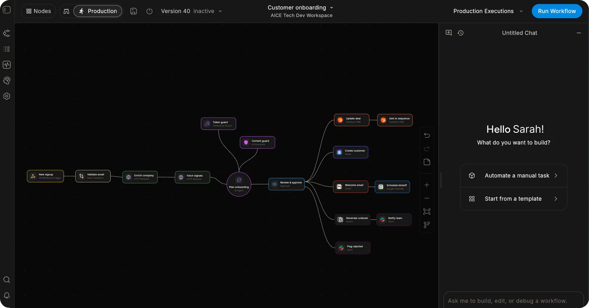Open settings gear in left sidebar
589x308 pixels.
pos(7,96)
